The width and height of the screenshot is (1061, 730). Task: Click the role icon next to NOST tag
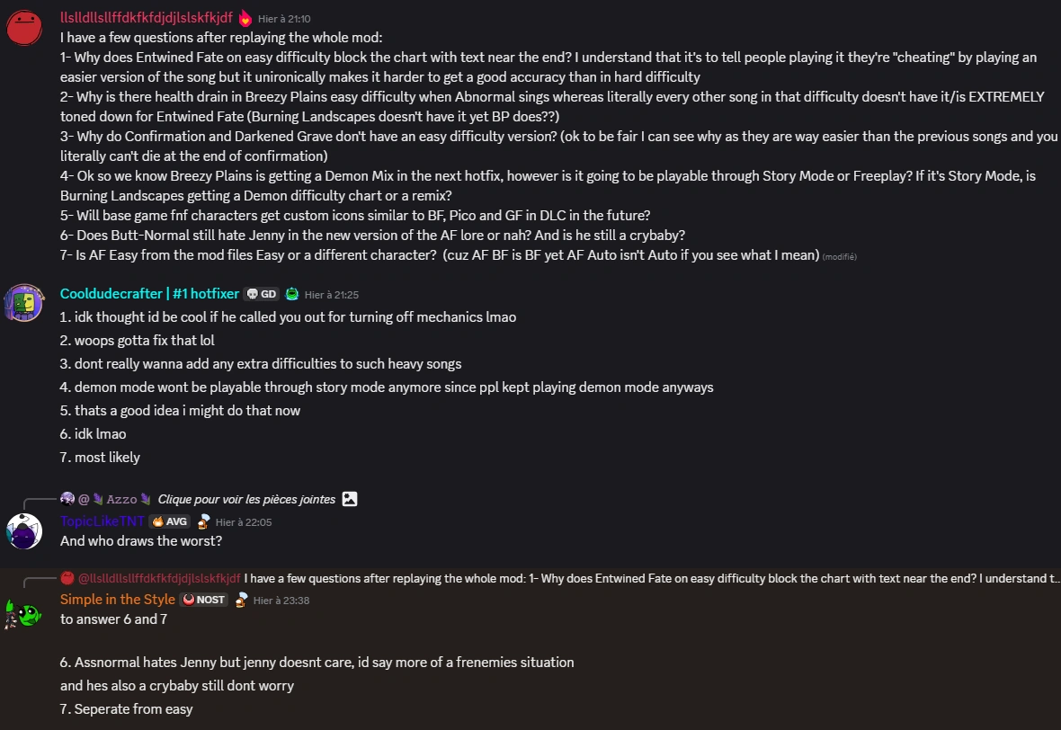[x=241, y=600]
